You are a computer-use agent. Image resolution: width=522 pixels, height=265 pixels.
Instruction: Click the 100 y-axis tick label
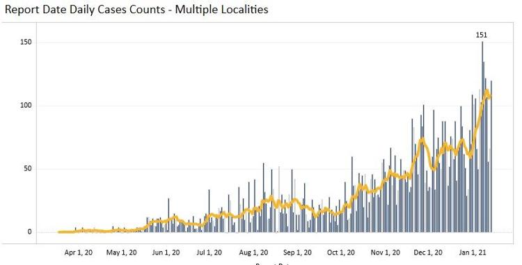[x=27, y=106]
